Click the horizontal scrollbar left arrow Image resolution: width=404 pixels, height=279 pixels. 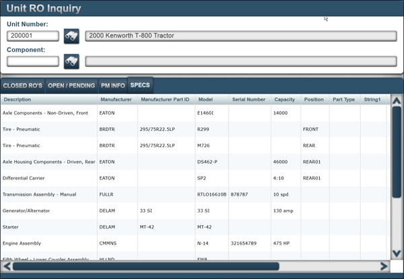(6, 266)
